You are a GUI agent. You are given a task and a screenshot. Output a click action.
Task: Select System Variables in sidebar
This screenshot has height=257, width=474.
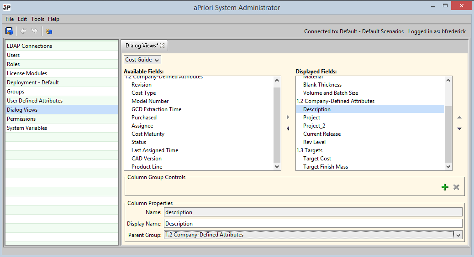tap(62, 128)
